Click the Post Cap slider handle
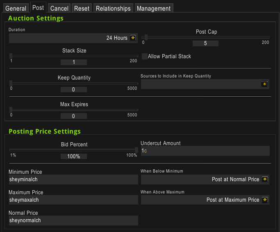This screenshot has height=232, width=280. tap(146, 37)
